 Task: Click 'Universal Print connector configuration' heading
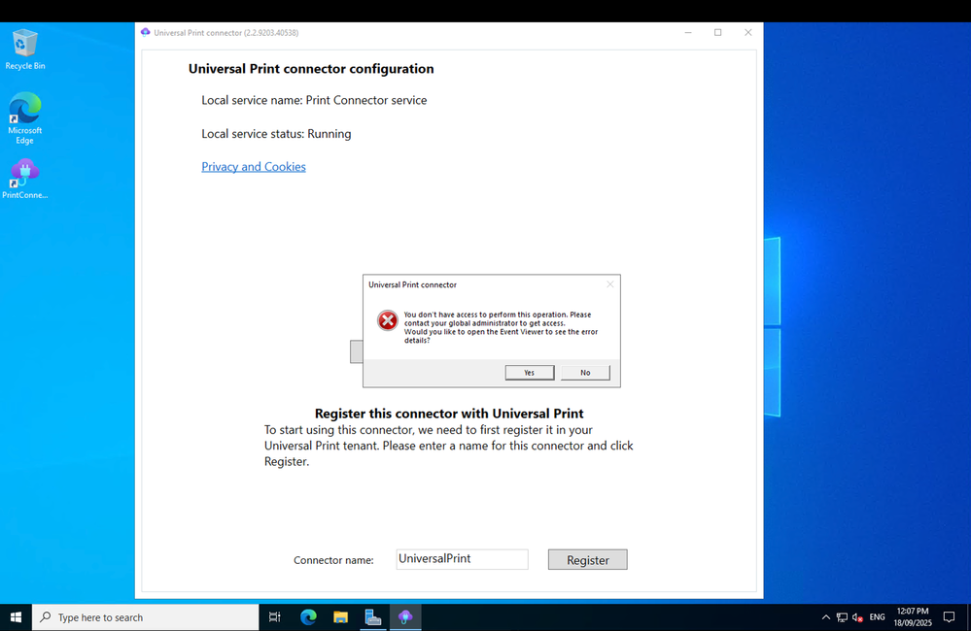311,69
